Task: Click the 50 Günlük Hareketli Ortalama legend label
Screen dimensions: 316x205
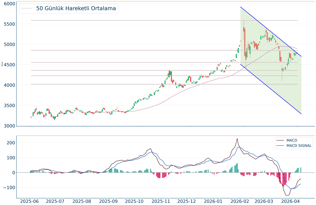Action: point(76,8)
